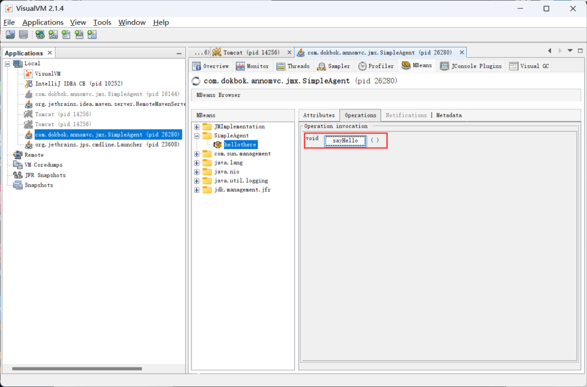The image size is (587, 387).
Task: Open the File menu
Action: [x=9, y=22]
